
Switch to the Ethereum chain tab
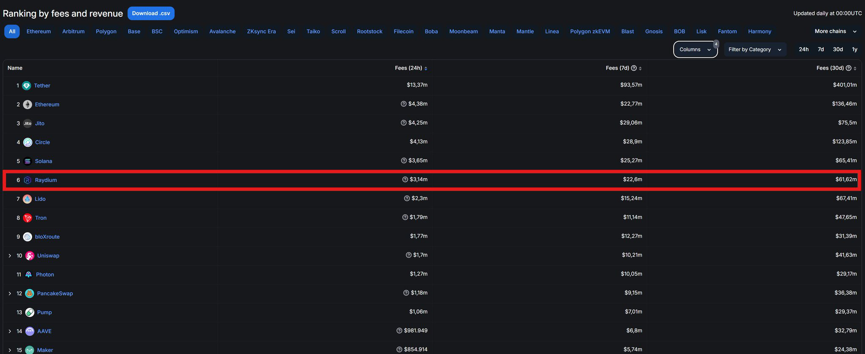[38, 31]
